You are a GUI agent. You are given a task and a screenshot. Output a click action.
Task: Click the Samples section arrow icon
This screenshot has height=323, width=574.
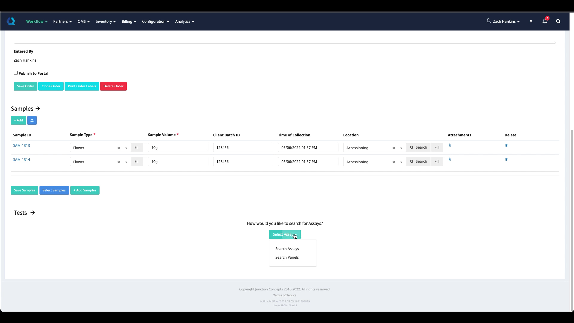tap(38, 109)
